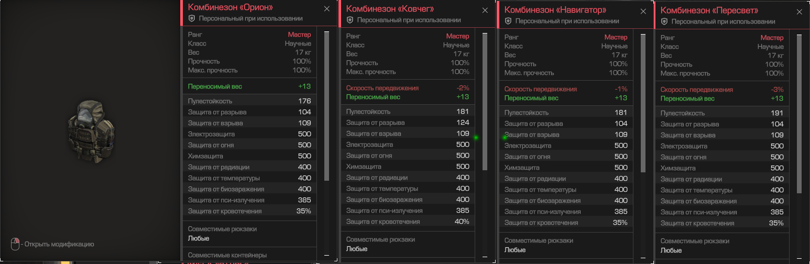810x264 pixels.
Task: Click scrollbar thumb in the «Пересвет» panel
Action: [x=799, y=113]
